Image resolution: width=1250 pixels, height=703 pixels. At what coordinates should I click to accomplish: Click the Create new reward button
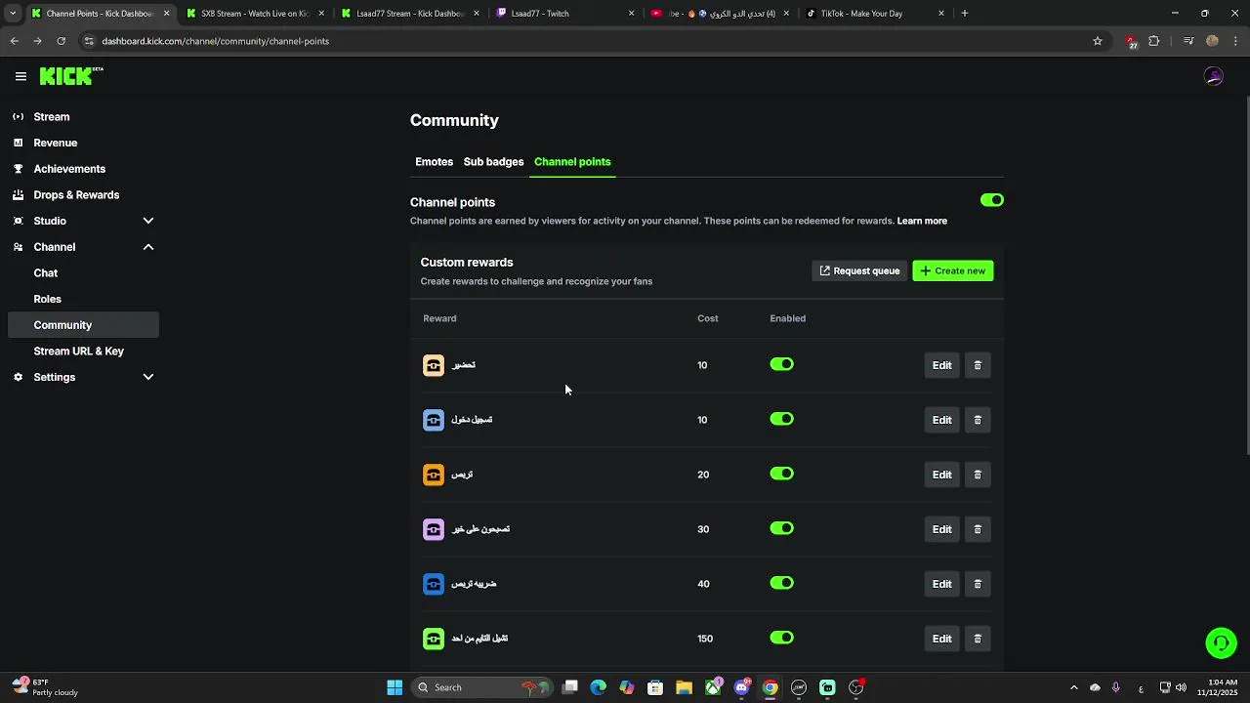tap(953, 270)
